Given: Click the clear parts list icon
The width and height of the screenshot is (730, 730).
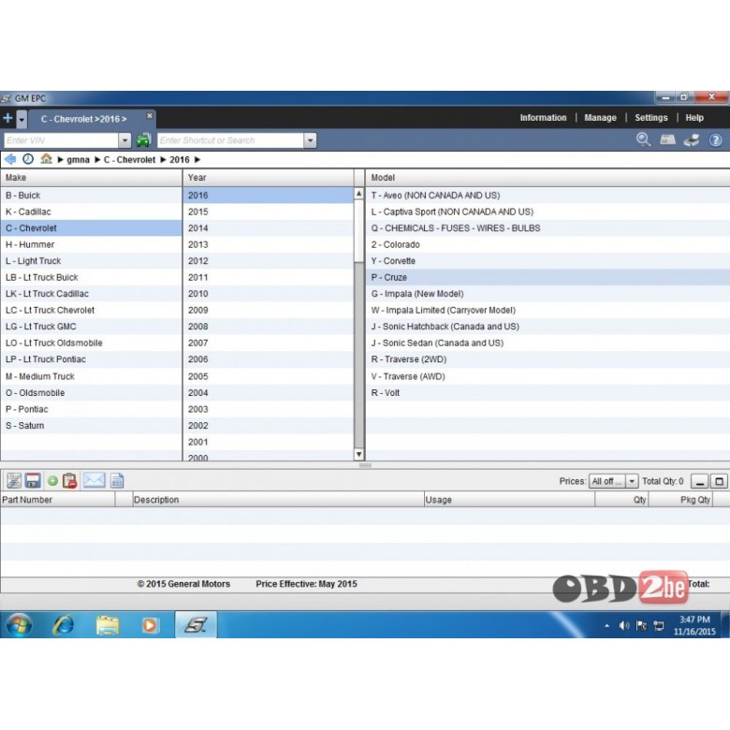Looking at the screenshot, I should (x=14, y=480).
